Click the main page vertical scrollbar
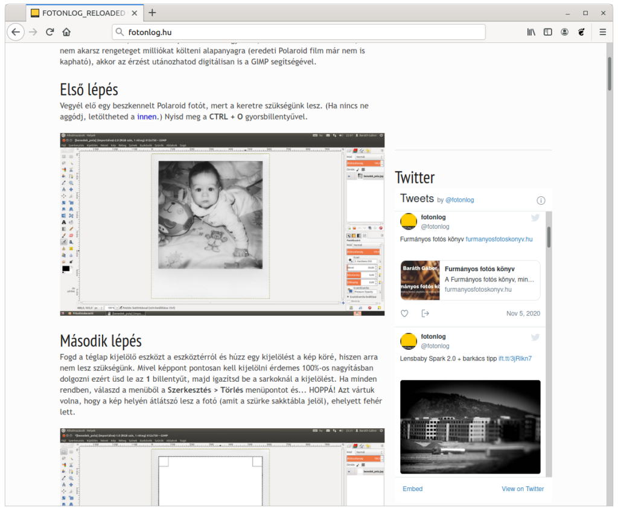The image size is (618, 511). click(610, 74)
